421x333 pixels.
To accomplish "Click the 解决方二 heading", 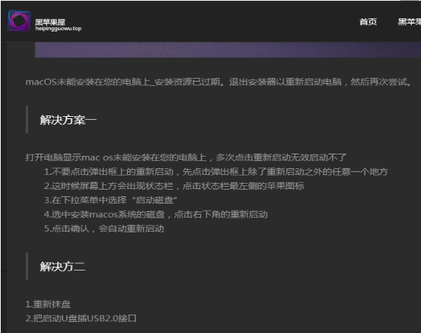I will [62, 266].
